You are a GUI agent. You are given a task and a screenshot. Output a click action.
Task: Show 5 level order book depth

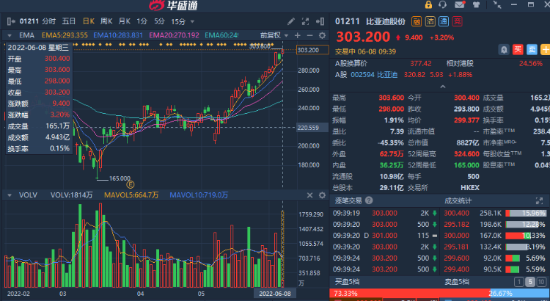[x=530, y=282]
